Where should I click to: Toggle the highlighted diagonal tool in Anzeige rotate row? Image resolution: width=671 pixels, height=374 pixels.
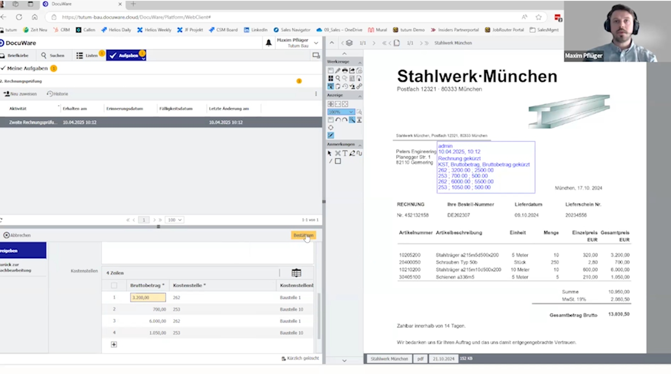click(x=352, y=120)
